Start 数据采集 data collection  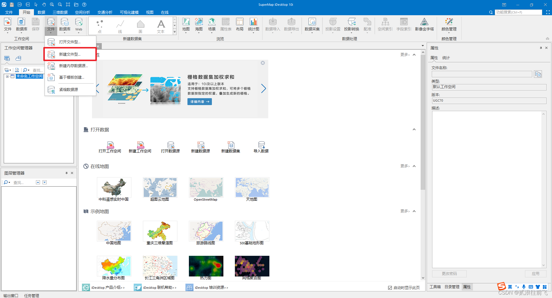(312, 25)
